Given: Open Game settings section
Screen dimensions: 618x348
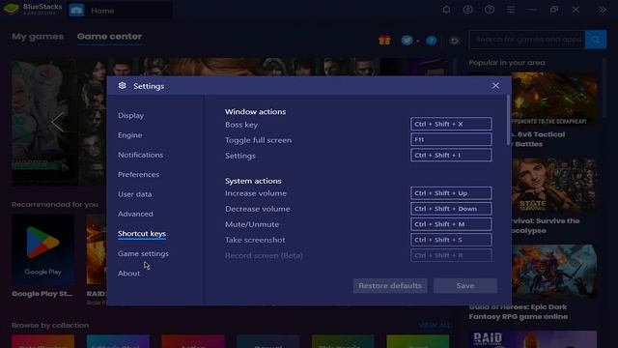Looking at the screenshot, I should coord(143,253).
